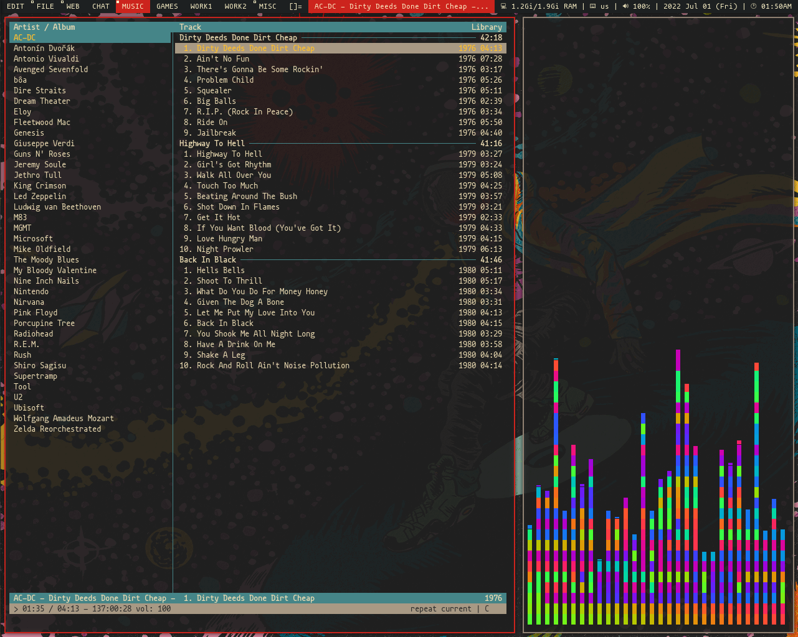Image resolution: width=798 pixels, height=637 pixels.
Task: Select artist Guns N' Roses
Action: (90, 154)
